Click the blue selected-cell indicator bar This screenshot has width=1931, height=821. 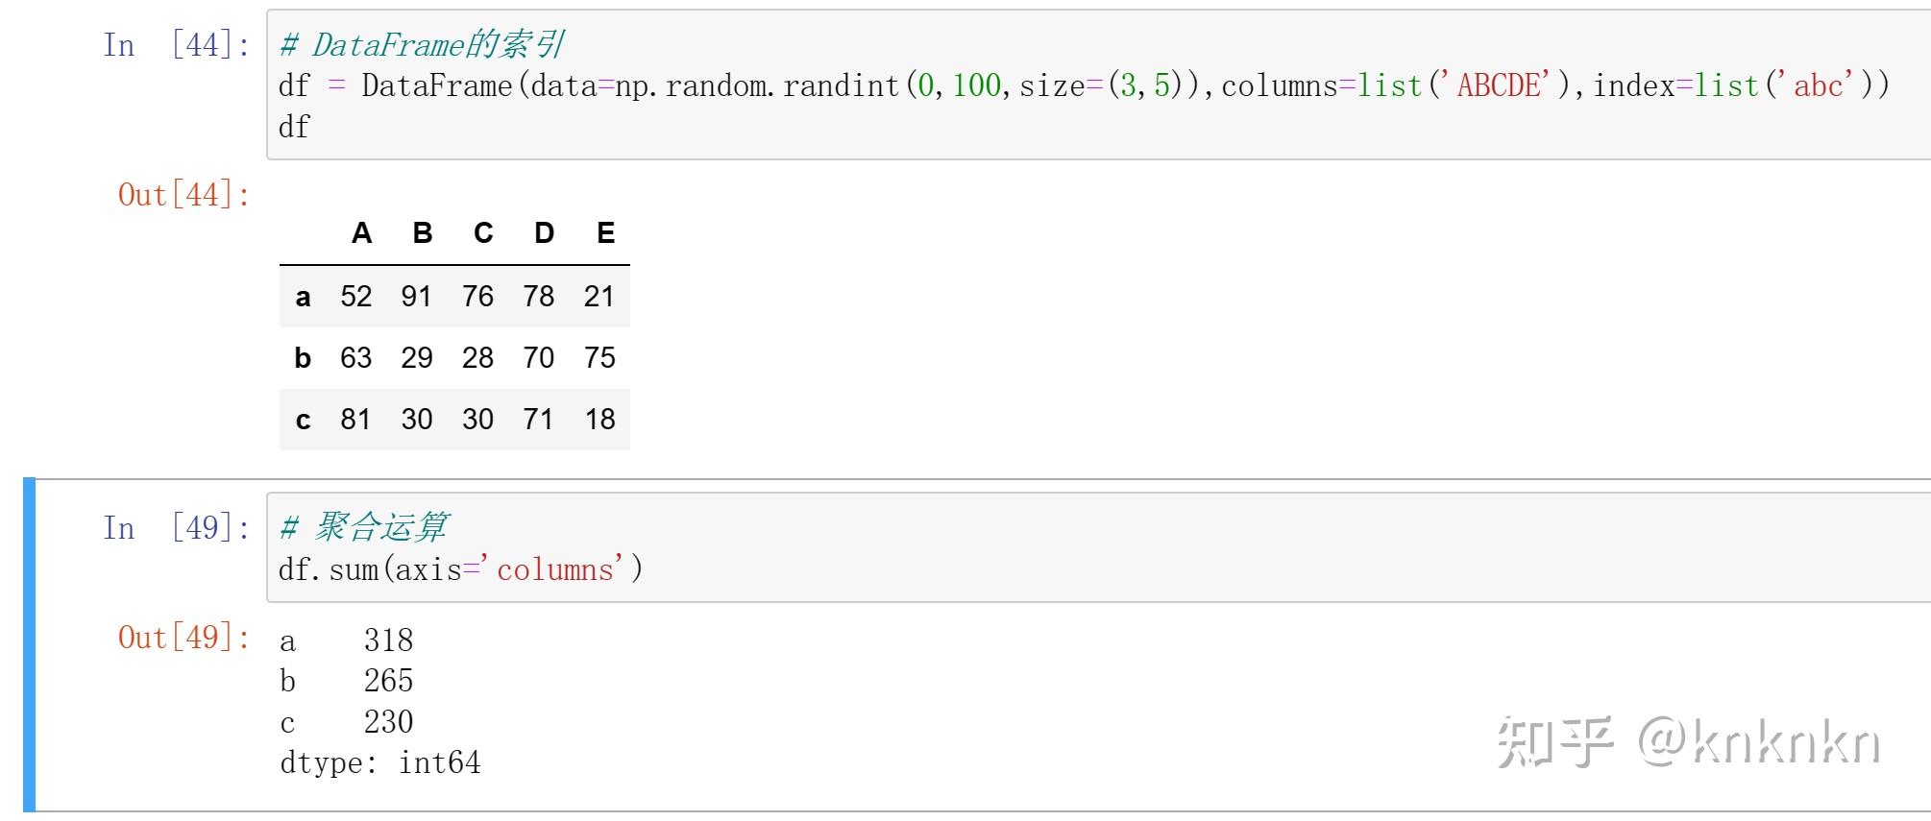pyautogui.click(x=29, y=644)
